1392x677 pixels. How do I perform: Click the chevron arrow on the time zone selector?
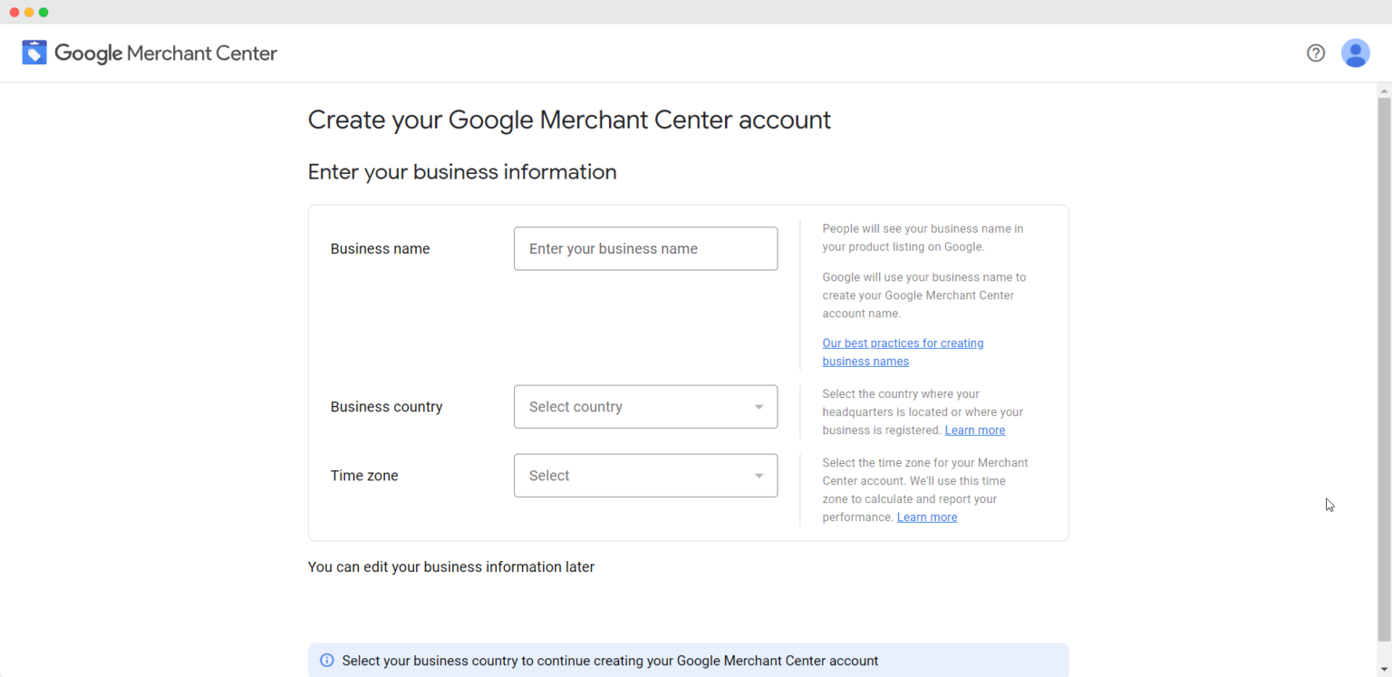pyautogui.click(x=759, y=475)
